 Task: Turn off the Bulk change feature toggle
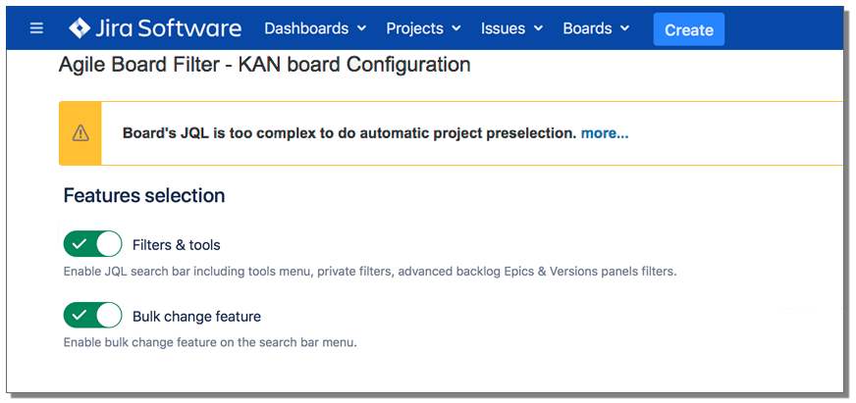(x=92, y=316)
